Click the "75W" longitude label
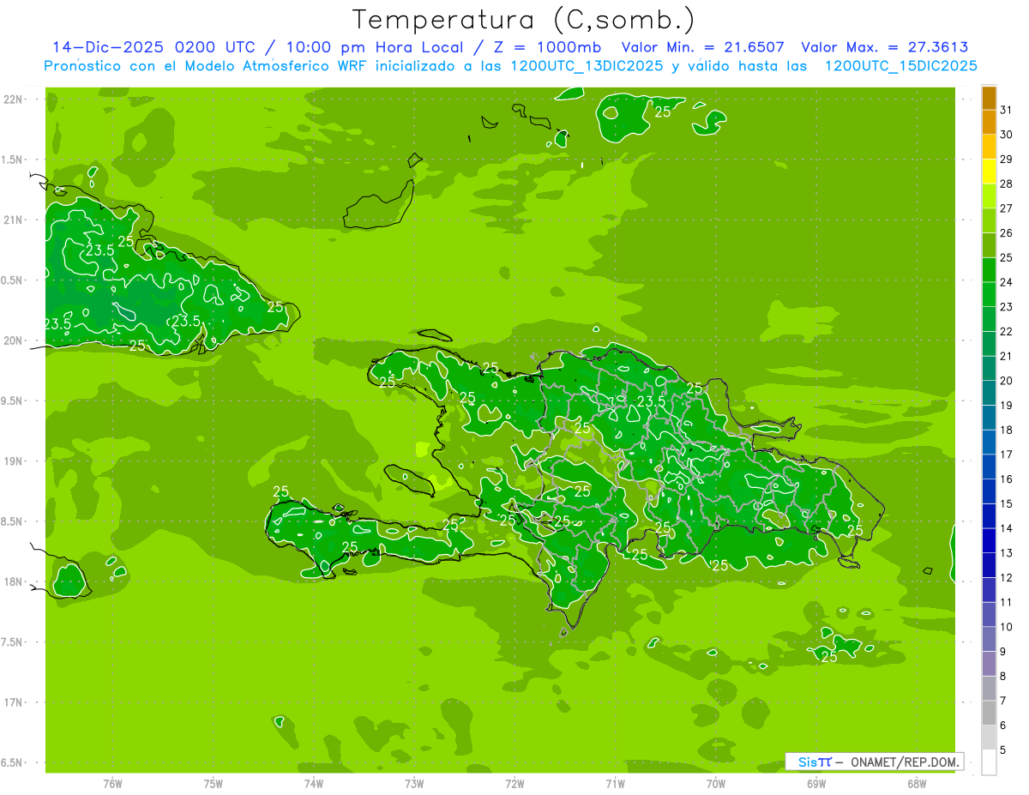 [214, 783]
